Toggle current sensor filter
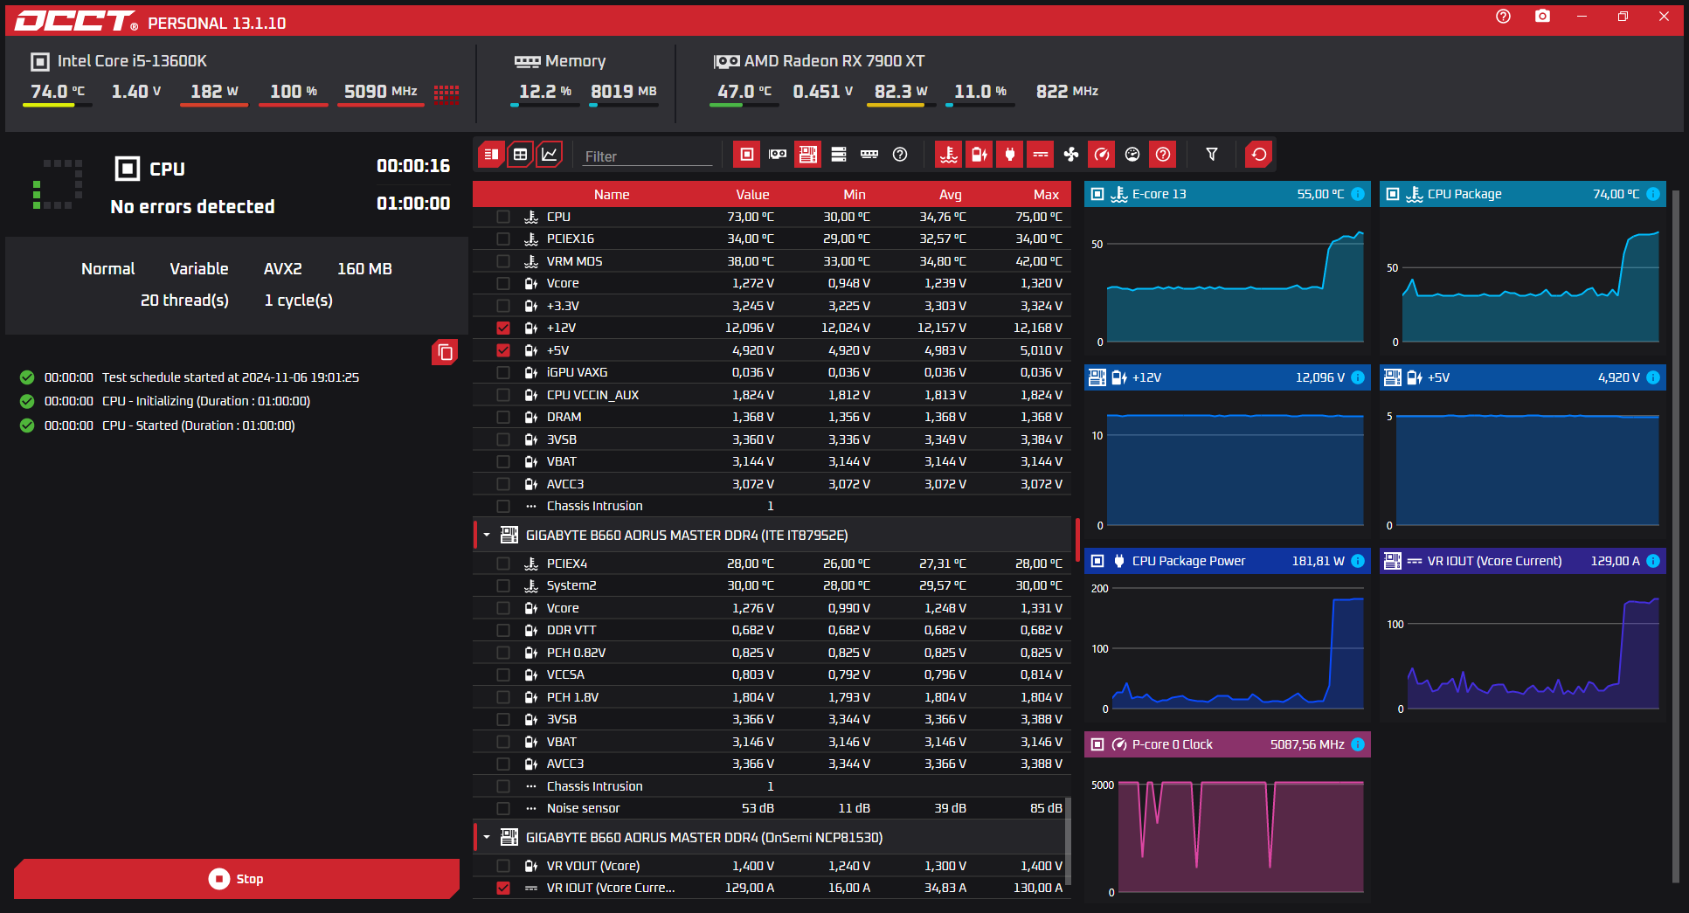Image resolution: width=1689 pixels, height=913 pixels. (x=1041, y=155)
